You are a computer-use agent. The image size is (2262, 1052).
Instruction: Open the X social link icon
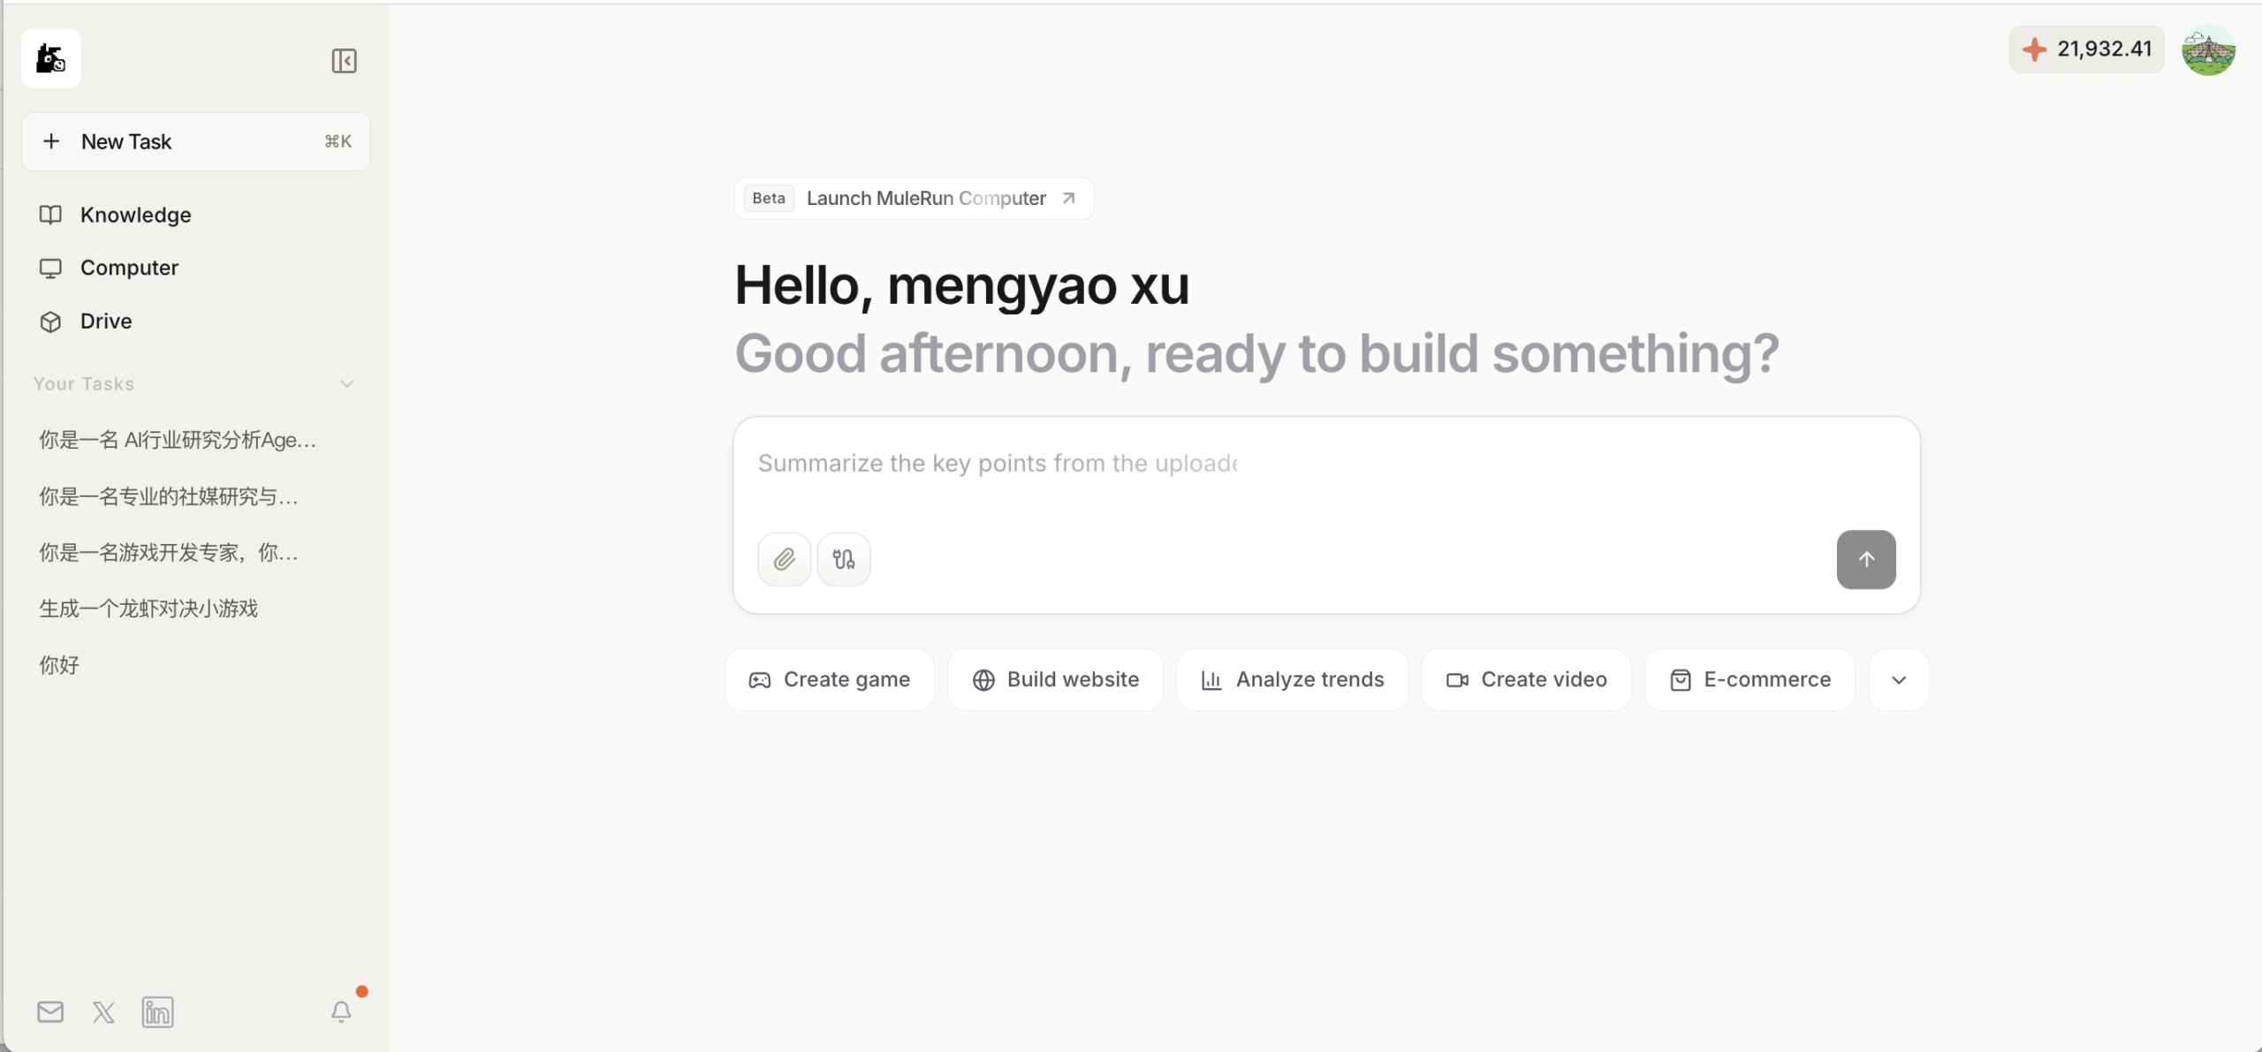point(103,1012)
